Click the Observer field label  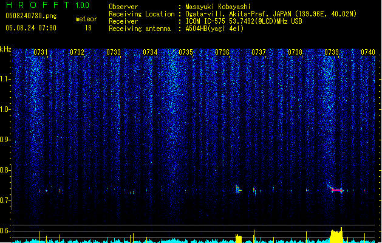click(x=123, y=7)
